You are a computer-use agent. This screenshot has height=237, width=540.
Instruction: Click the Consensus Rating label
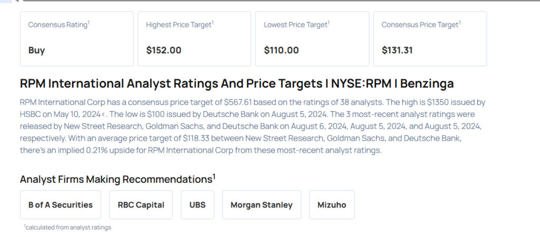coord(57,25)
